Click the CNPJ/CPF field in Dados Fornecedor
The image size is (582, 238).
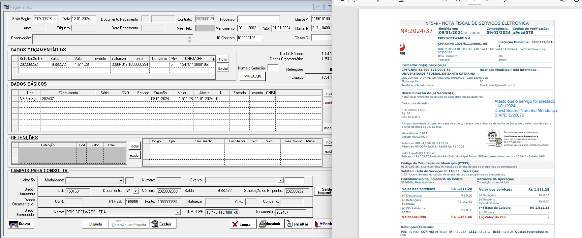(222, 212)
